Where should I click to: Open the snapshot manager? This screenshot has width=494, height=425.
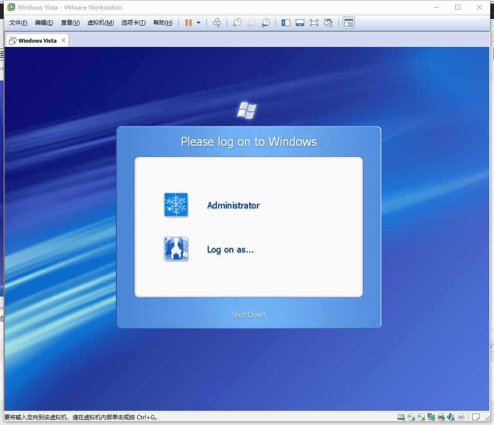click(265, 23)
